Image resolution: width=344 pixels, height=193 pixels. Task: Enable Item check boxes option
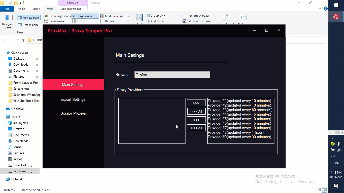coord(184,16)
